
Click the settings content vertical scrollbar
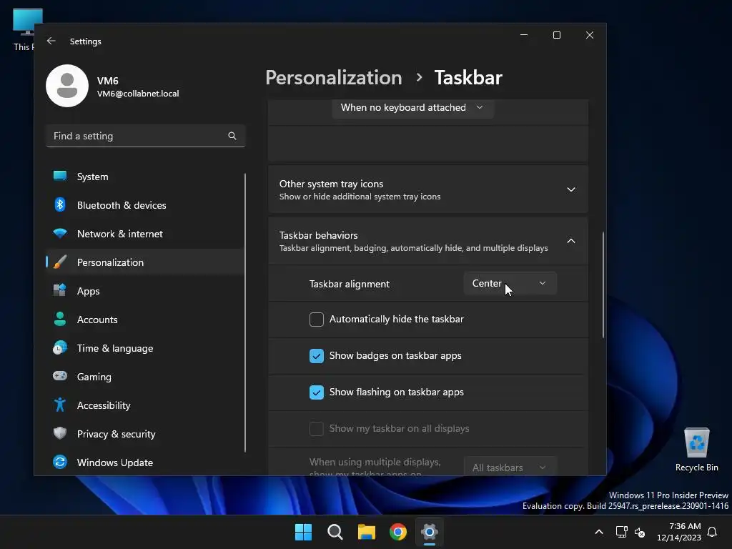tap(603, 285)
